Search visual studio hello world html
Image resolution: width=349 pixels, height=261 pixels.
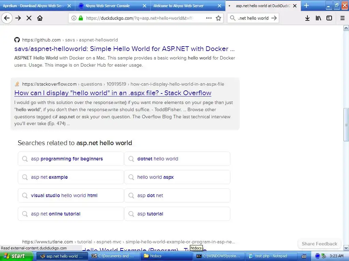pos(71,195)
